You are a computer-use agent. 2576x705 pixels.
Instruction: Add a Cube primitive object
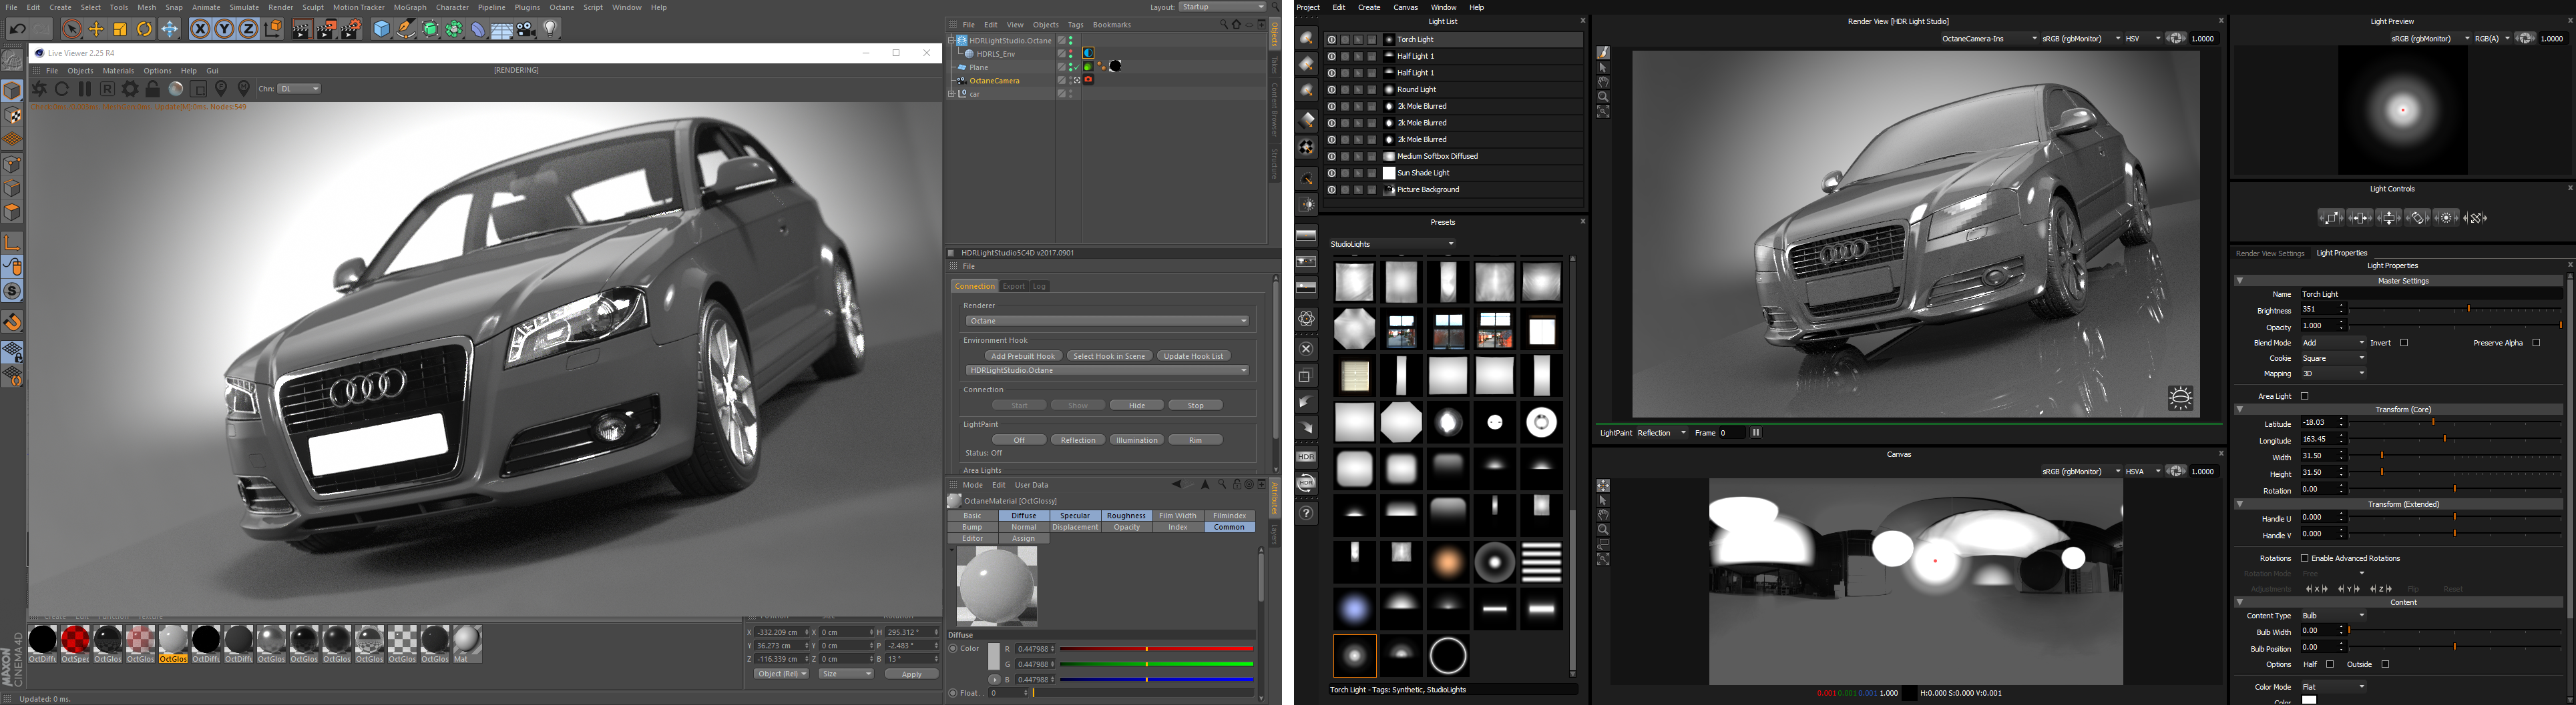tap(382, 29)
